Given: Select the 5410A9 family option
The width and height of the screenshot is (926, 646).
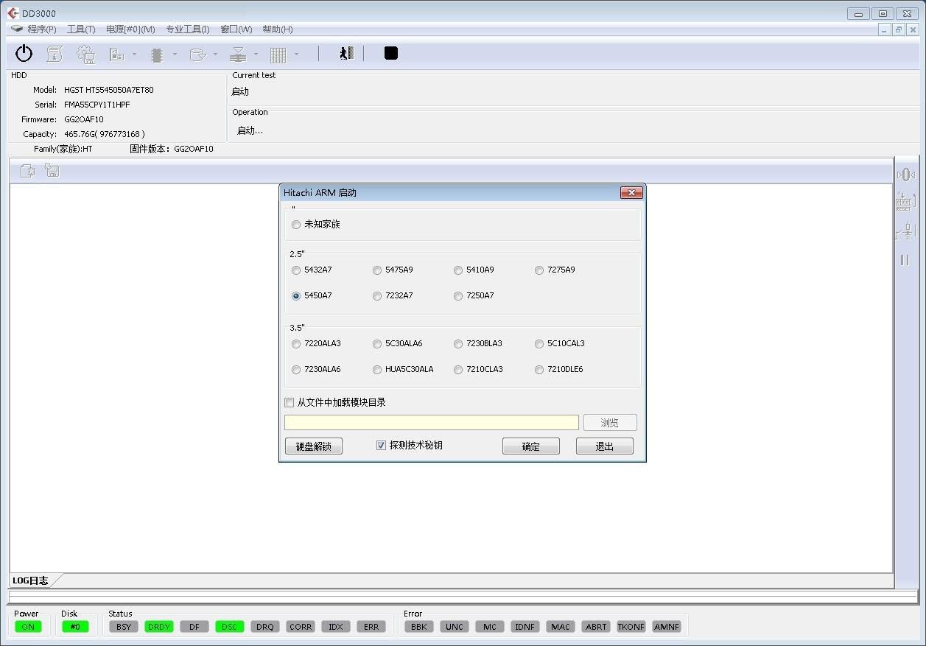Looking at the screenshot, I should (458, 270).
